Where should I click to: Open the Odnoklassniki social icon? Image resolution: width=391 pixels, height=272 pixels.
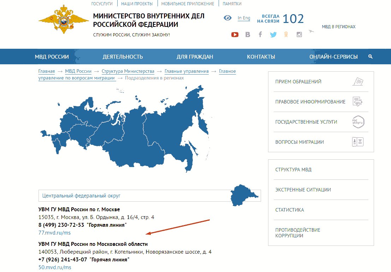(x=286, y=34)
